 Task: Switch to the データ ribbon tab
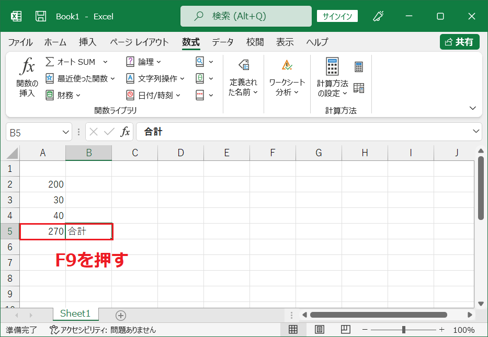pyautogui.click(x=222, y=42)
